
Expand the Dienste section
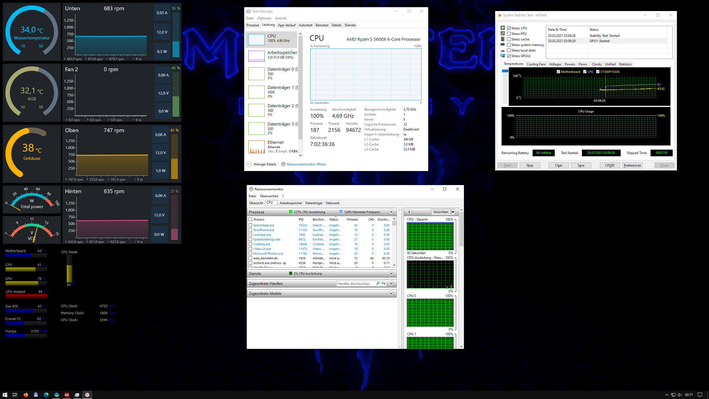click(391, 273)
